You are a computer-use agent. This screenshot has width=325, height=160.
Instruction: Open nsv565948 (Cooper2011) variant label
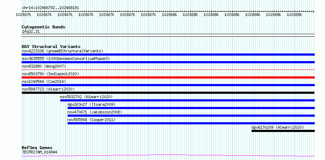pos(91,120)
